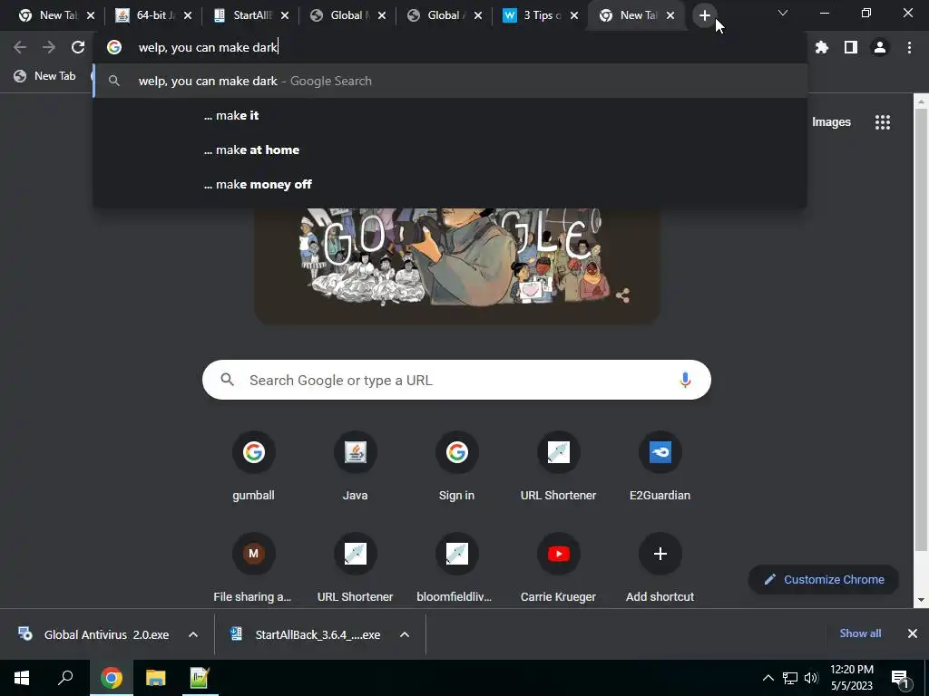Screen dimensions: 929x696
Task: Open the URL Shortener shortcut below Java
Action: 355,568
